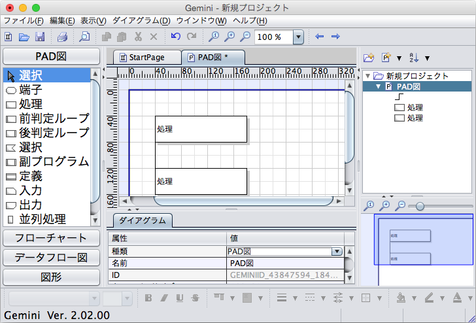
Task: Zoom in on the navigator overview
Action: coord(384,206)
